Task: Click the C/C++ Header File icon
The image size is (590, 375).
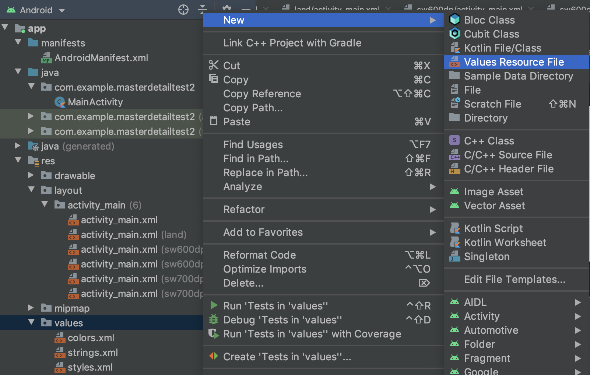Action: 455,169
